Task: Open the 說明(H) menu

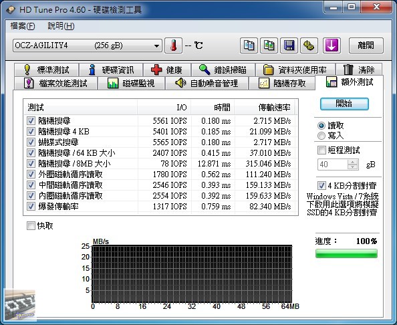Action: click(61, 26)
